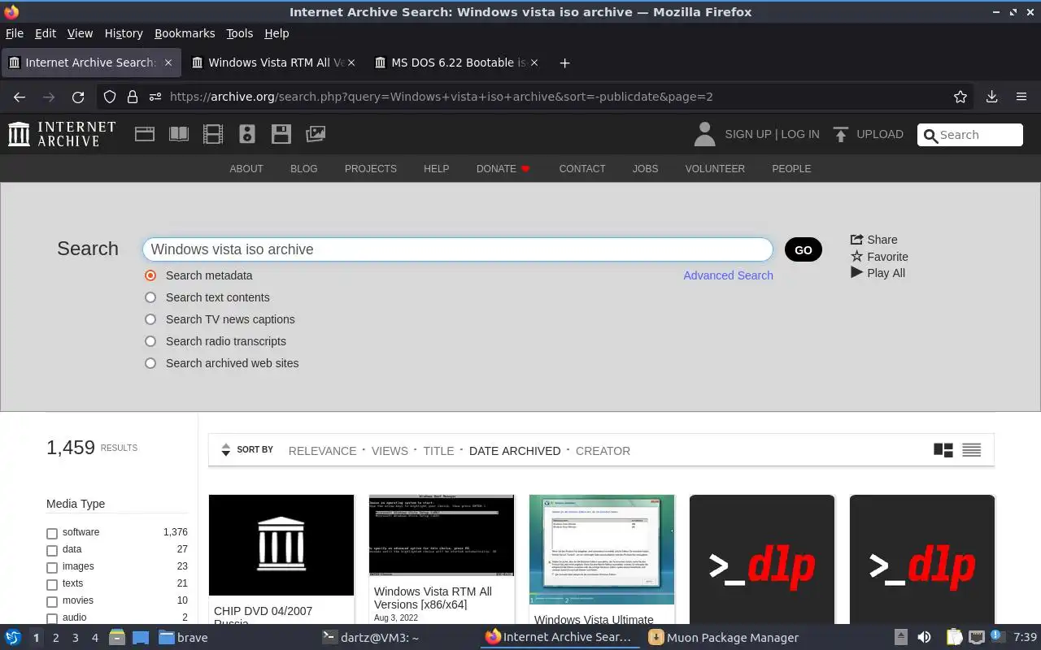1041x650 pixels.
Task: Open the Texts book icon
Action: pos(179,134)
